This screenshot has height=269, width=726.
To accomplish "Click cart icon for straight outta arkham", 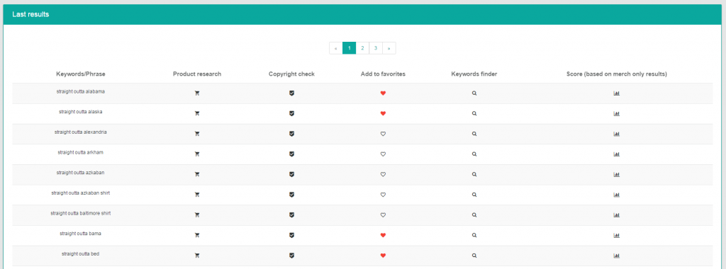I will (x=197, y=154).
